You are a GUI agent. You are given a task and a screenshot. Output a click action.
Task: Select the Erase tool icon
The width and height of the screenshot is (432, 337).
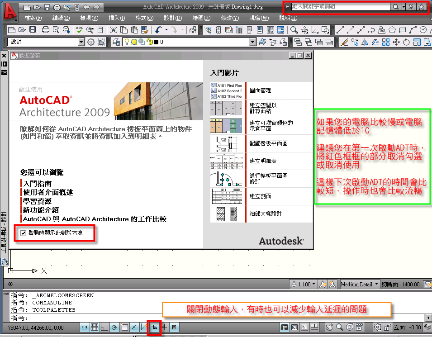[344, 42]
